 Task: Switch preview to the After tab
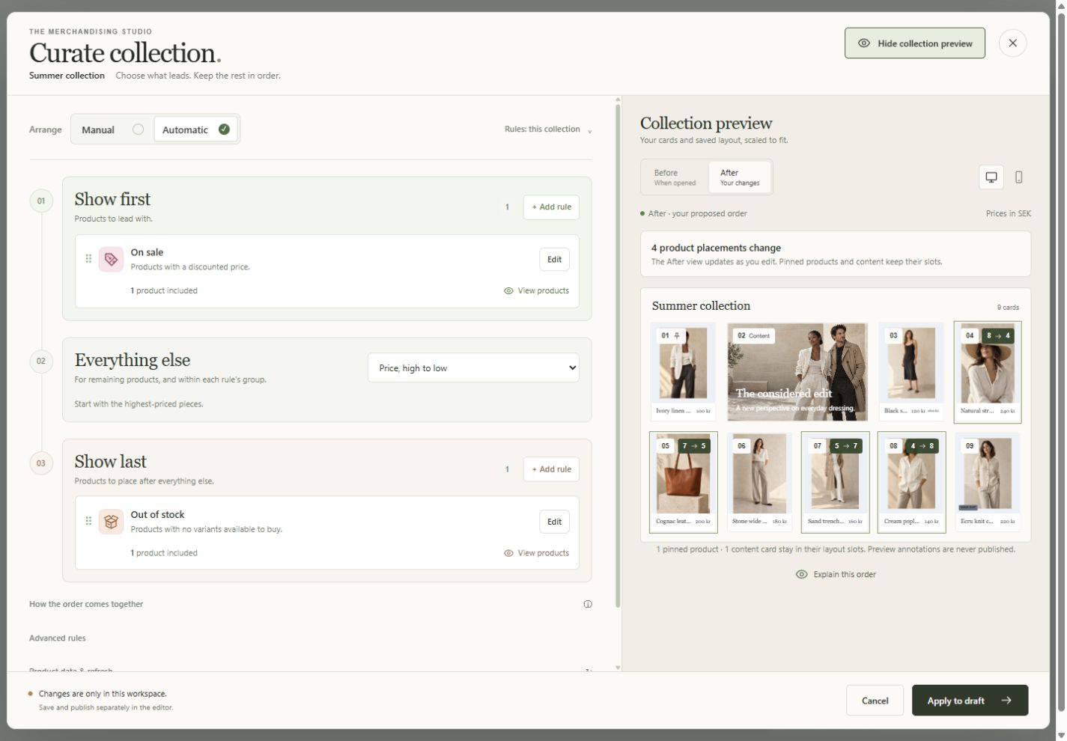point(739,177)
